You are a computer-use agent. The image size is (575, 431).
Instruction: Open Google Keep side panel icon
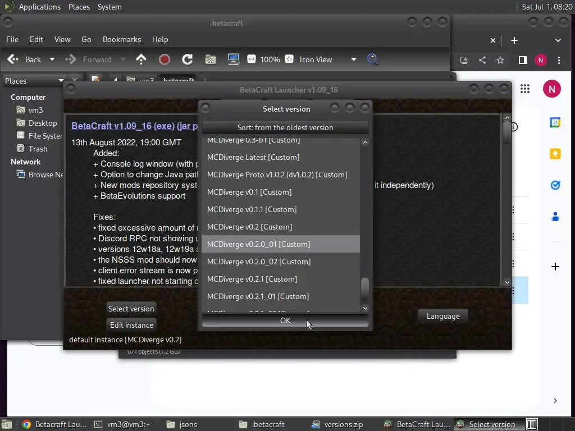555,154
